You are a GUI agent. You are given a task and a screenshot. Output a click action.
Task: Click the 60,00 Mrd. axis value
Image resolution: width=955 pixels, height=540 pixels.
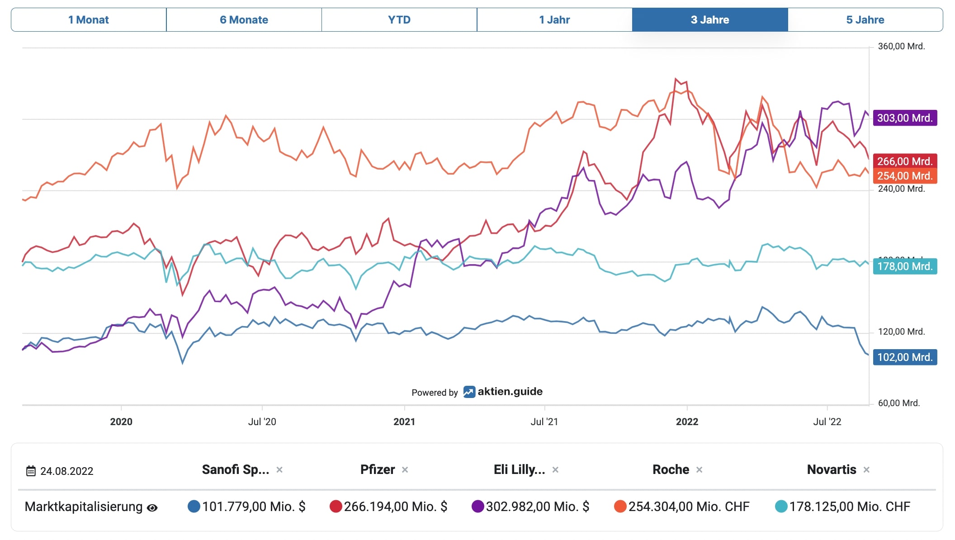[x=899, y=403]
